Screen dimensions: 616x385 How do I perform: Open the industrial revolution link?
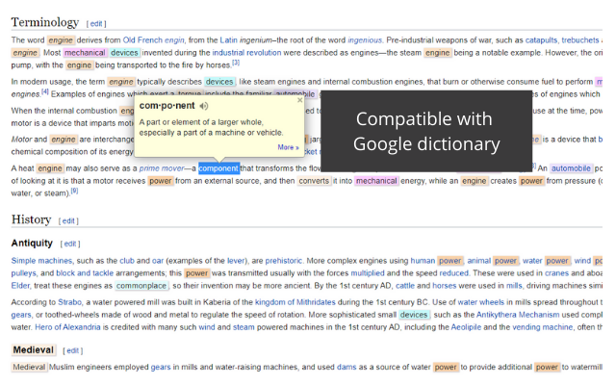[246, 53]
